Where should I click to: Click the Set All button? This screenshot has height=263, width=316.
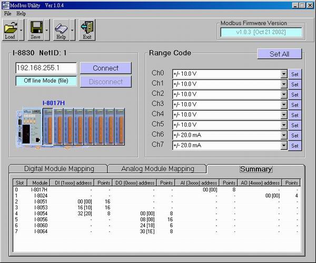point(279,54)
